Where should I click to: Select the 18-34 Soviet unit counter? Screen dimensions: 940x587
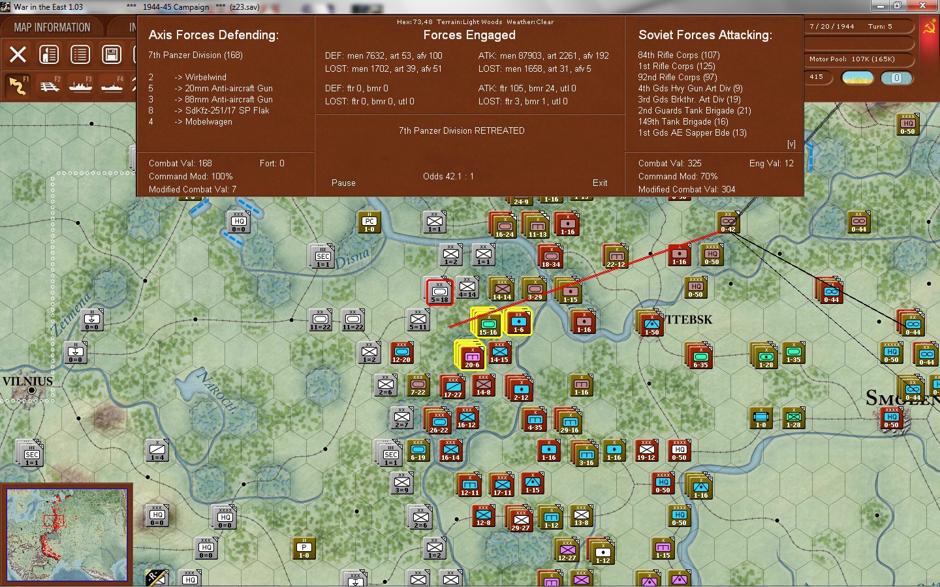pyautogui.click(x=551, y=256)
